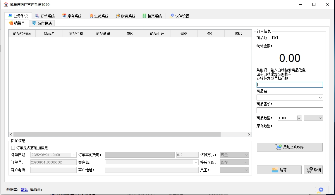Open the 软件设置 tab

(x=179, y=16)
